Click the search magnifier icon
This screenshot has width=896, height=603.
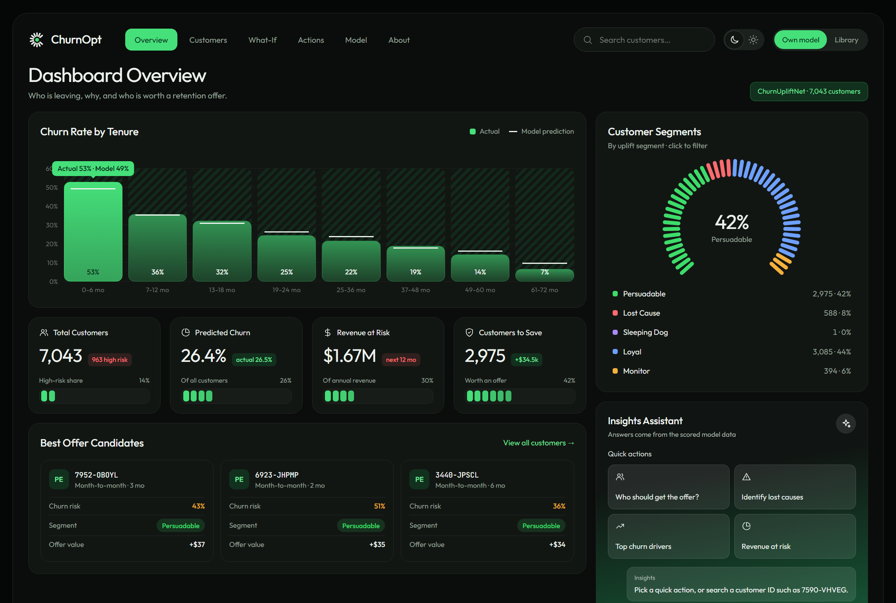(588, 40)
